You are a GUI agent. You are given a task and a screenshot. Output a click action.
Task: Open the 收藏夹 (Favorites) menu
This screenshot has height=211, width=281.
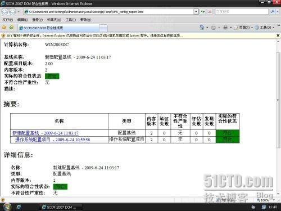tap(54, 20)
